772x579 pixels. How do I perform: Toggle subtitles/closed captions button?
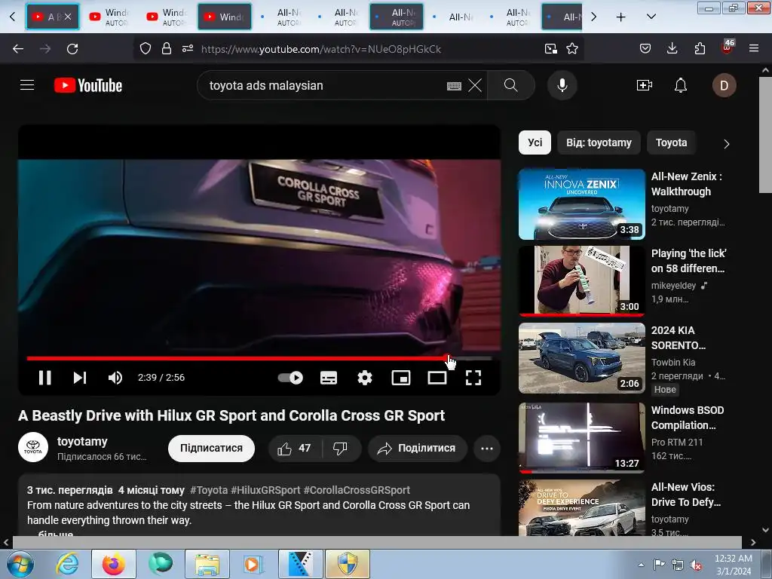pos(329,378)
